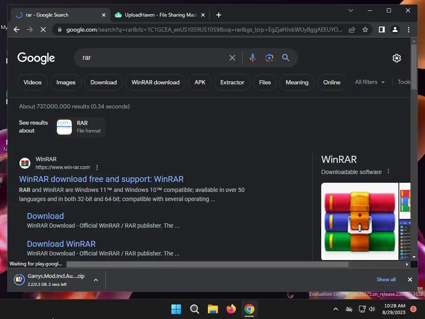Click the scroll right arrow
This screenshot has height=319, width=425.
(407, 264)
